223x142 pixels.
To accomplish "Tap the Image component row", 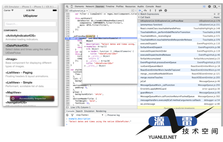I will [30, 63].
